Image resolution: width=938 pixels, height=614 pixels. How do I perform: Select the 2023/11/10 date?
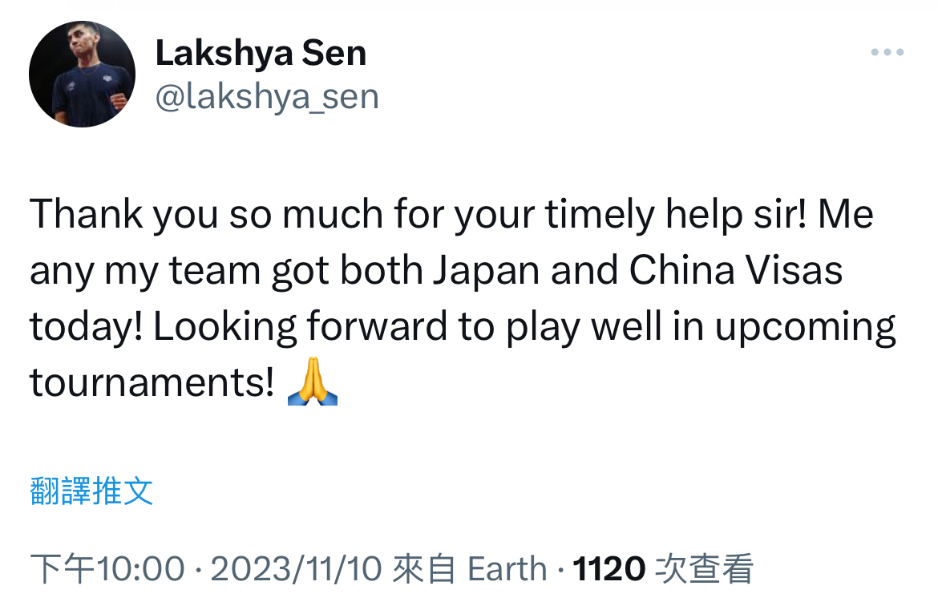(x=296, y=568)
